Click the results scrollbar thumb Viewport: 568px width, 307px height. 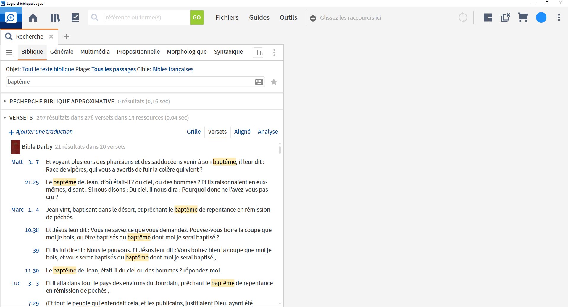(280, 150)
